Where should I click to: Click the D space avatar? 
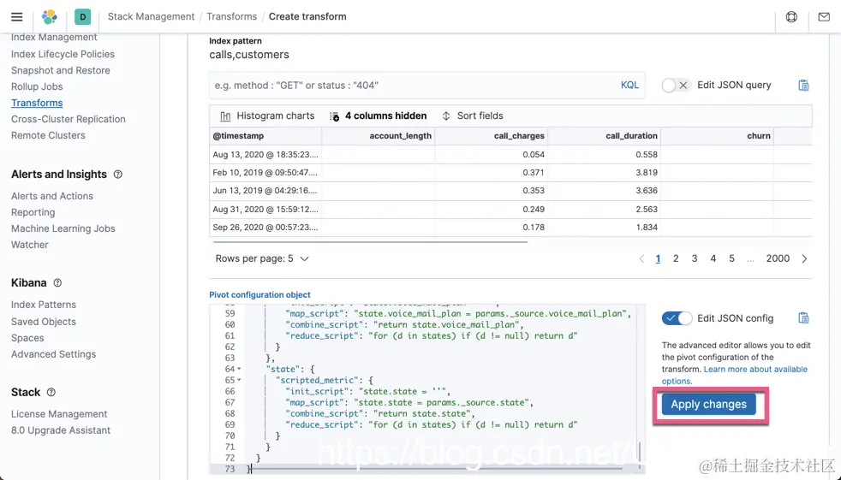pyautogui.click(x=82, y=17)
